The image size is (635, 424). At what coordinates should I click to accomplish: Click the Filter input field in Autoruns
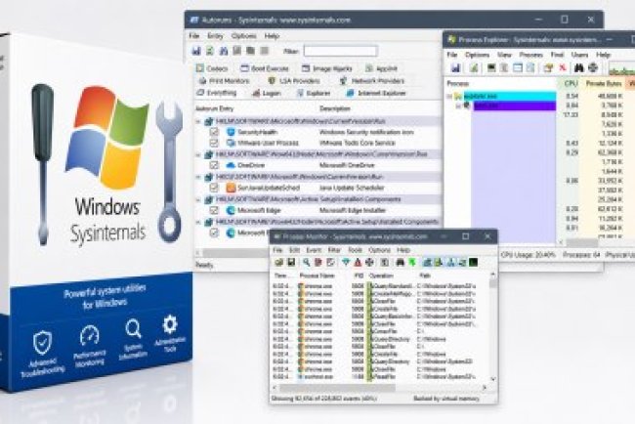[x=341, y=51]
